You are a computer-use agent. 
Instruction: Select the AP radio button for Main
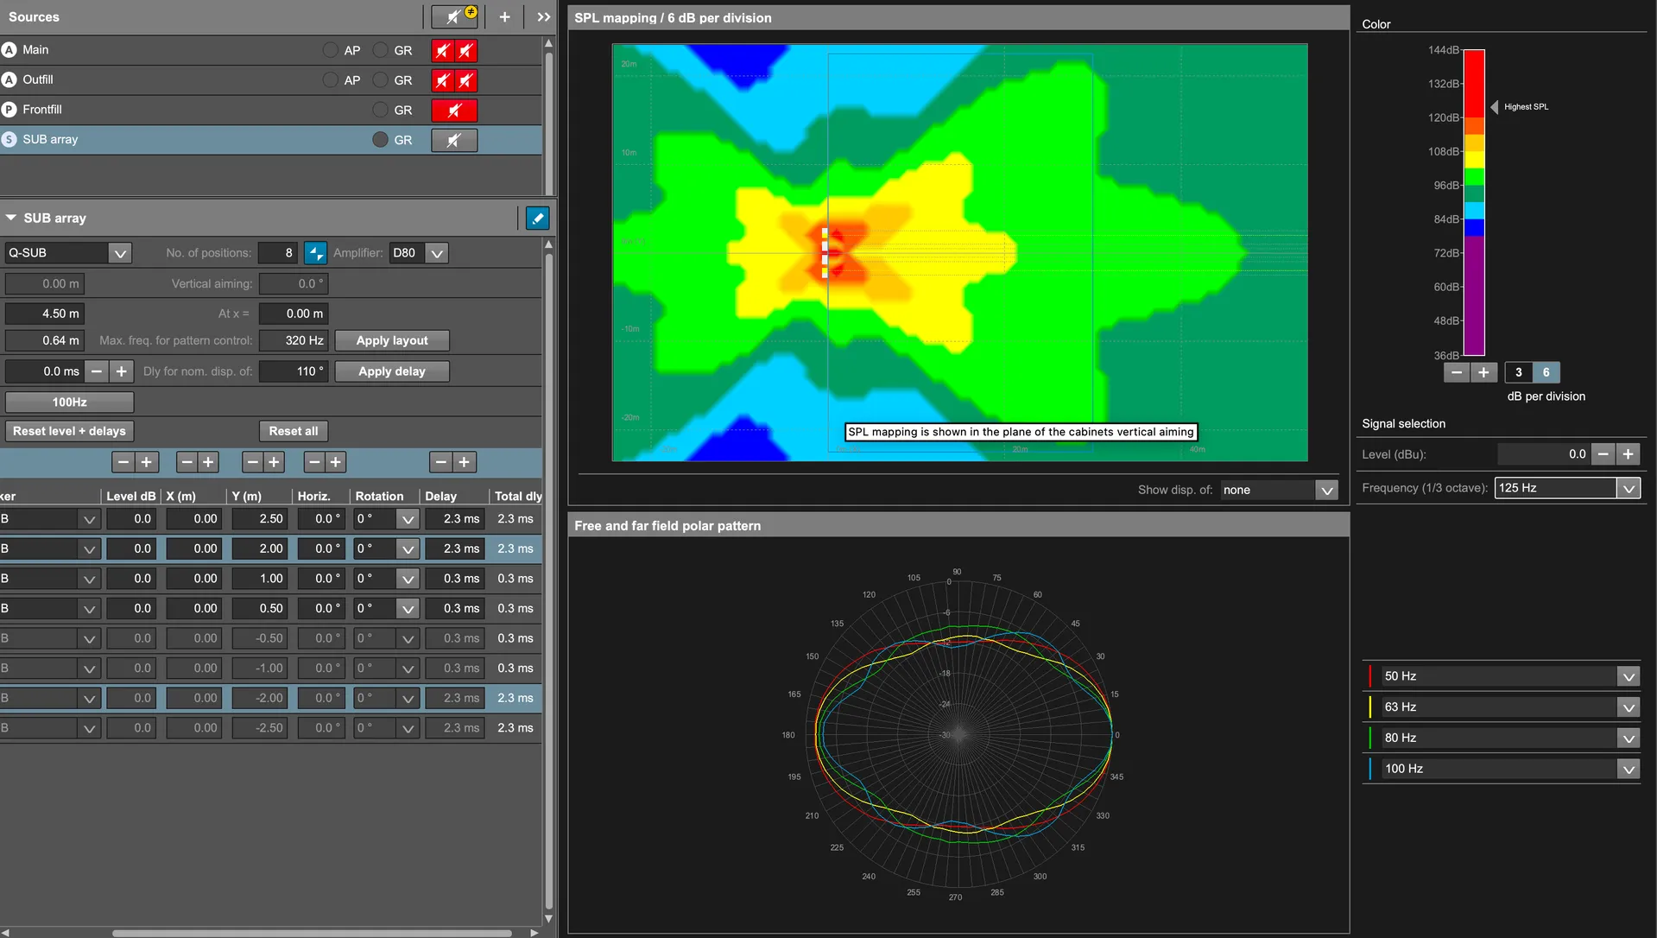(330, 51)
